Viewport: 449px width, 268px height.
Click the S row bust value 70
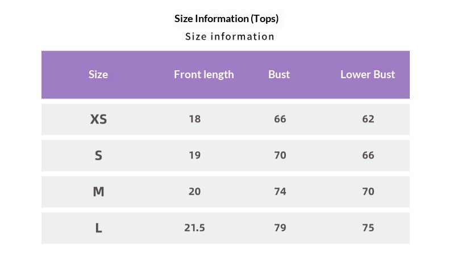280,155
